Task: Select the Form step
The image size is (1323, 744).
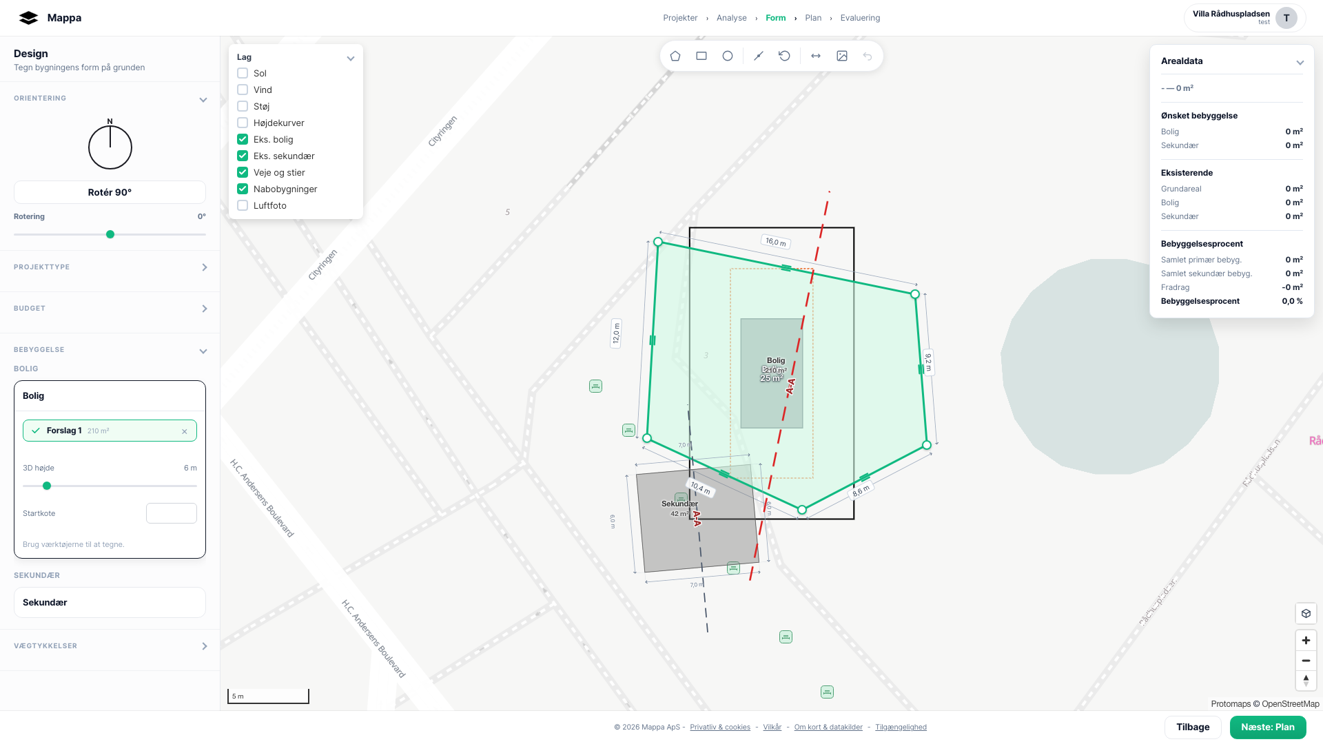Action: (x=776, y=18)
